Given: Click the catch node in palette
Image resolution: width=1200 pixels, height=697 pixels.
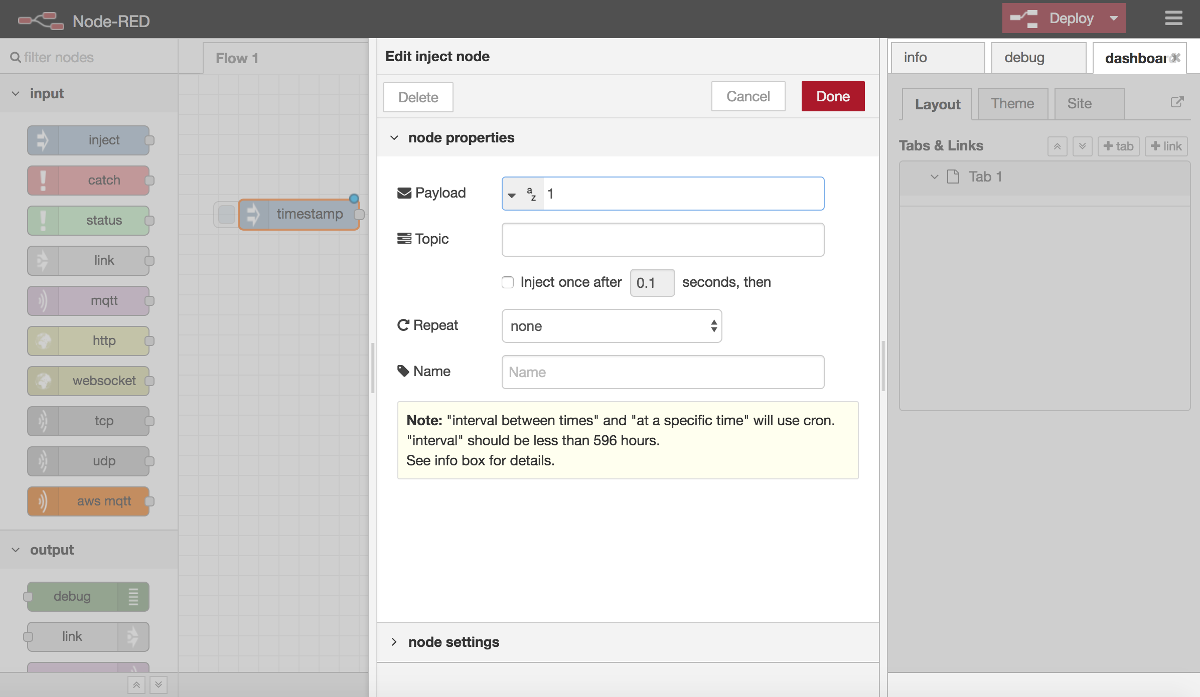Looking at the screenshot, I should 88,180.
